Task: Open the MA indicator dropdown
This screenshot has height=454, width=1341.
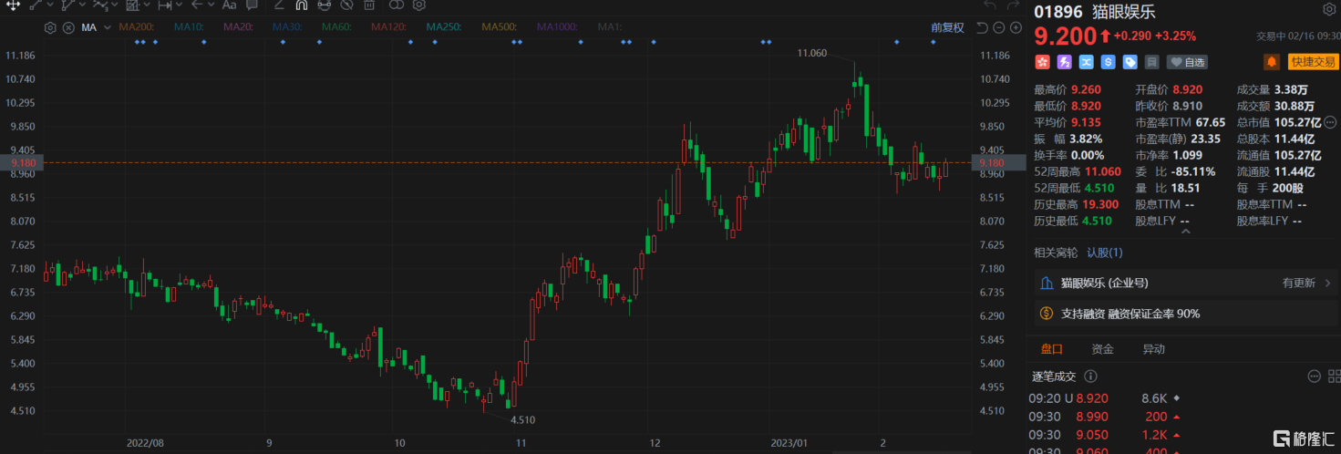Action: 107,27
